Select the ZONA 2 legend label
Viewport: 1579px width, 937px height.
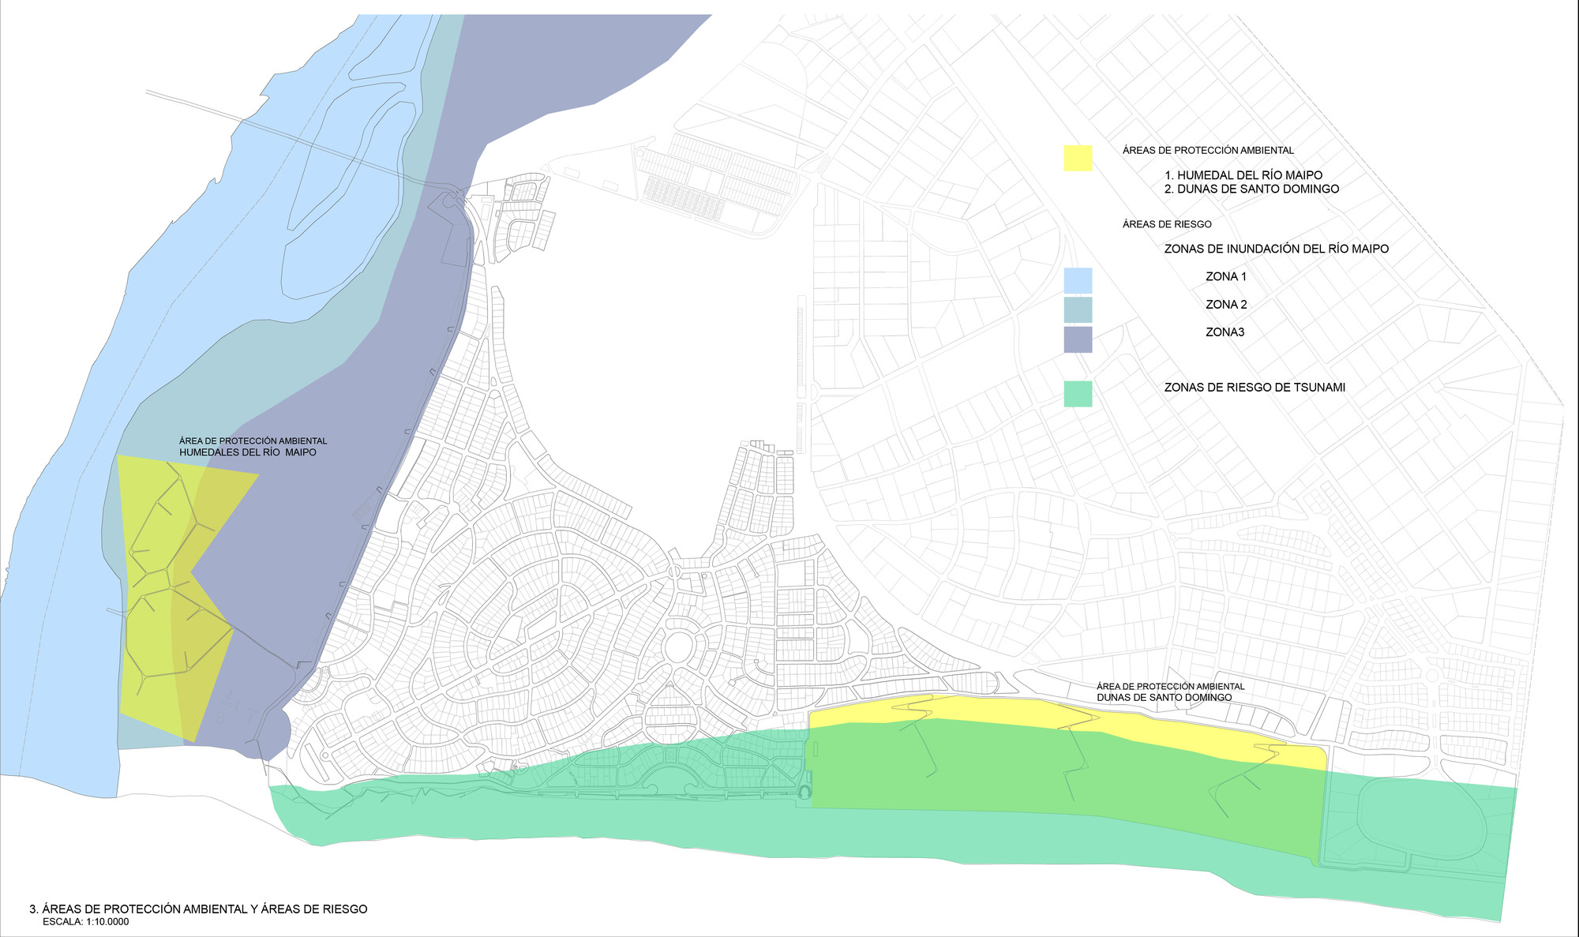tap(1226, 305)
